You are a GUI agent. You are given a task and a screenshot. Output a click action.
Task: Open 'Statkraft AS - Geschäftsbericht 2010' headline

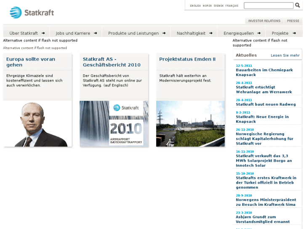[112, 62]
